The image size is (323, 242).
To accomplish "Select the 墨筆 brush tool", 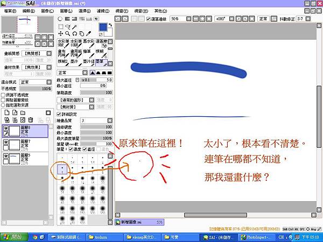I will (102, 63).
